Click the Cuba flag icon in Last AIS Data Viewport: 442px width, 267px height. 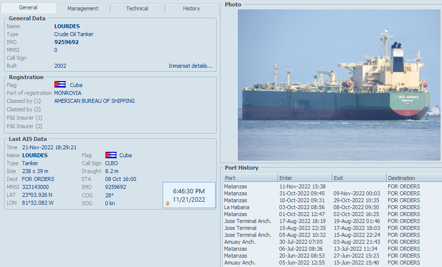pos(111,155)
